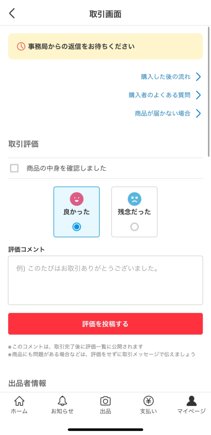Viewport: 211px width, 435px height.
Task: Focus the 評価コメント text area
Action: (x=105, y=280)
